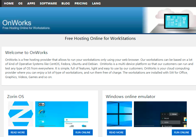The height and width of the screenshot is (137, 196).
Task: Click READ MORE under Zorin OS
Action: click(x=18, y=132)
